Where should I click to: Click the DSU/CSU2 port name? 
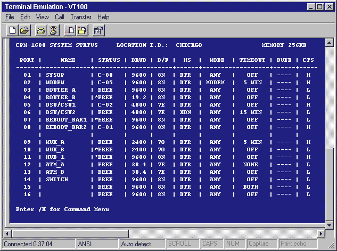pos(60,112)
